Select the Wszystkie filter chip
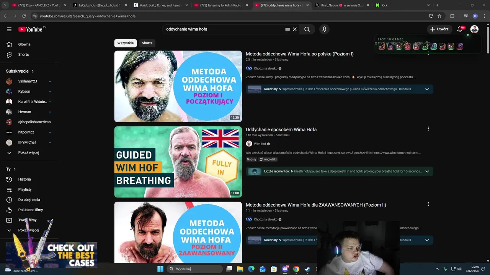 [x=126, y=43]
